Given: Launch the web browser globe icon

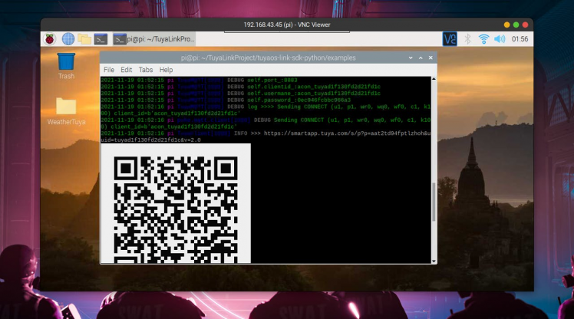Looking at the screenshot, I should pos(68,39).
